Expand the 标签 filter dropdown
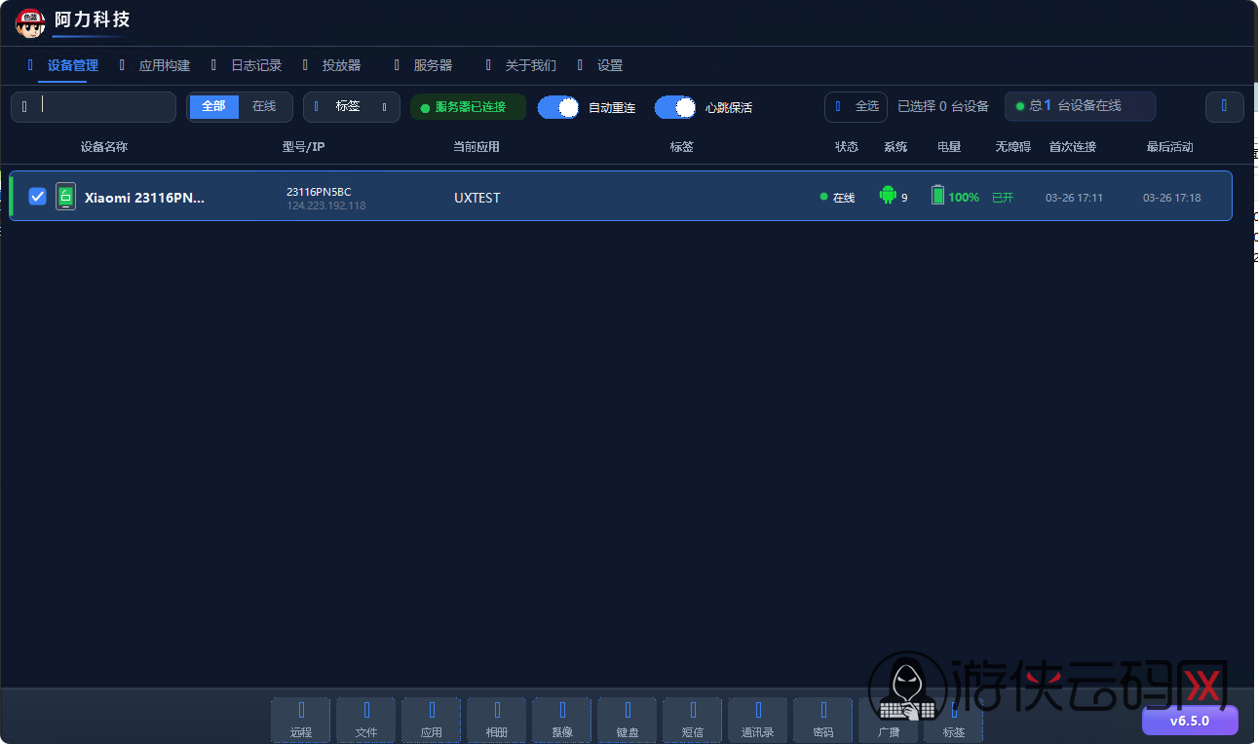This screenshot has height=744, width=1258. click(351, 106)
